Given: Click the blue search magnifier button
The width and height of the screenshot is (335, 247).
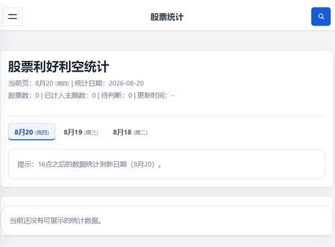Looking at the screenshot, I should pyautogui.click(x=321, y=17).
